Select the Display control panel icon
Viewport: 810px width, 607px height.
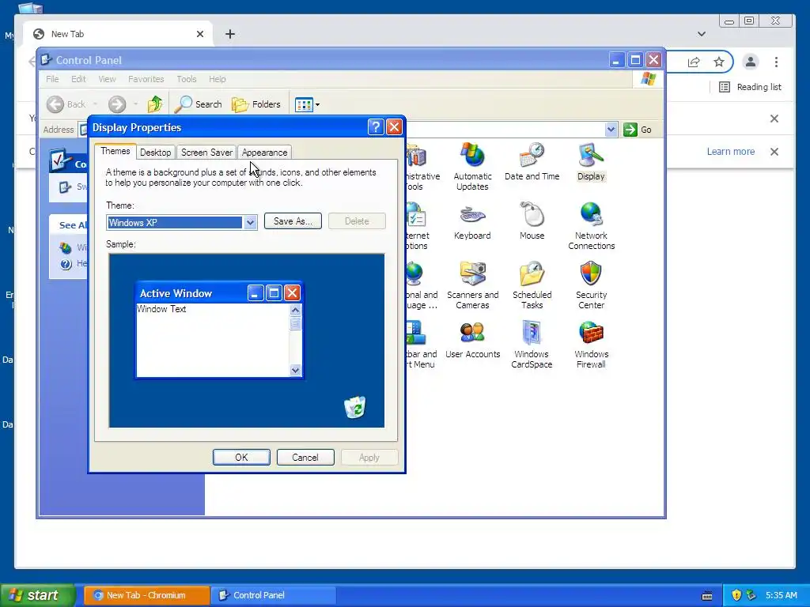click(591, 162)
